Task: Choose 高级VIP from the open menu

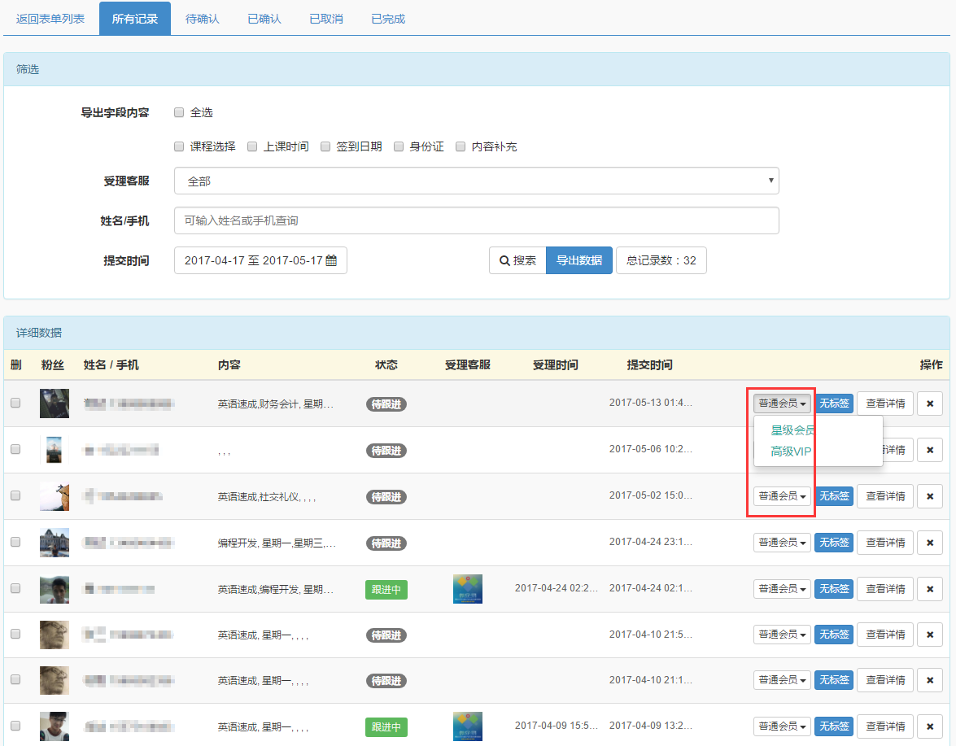Action: click(x=791, y=452)
